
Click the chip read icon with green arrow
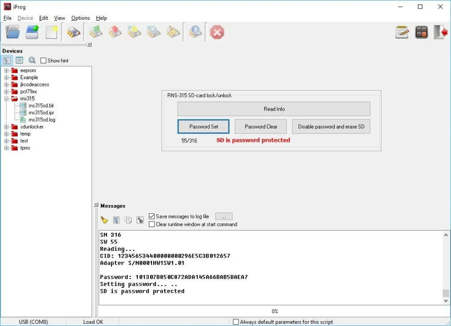tap(96, 32)
